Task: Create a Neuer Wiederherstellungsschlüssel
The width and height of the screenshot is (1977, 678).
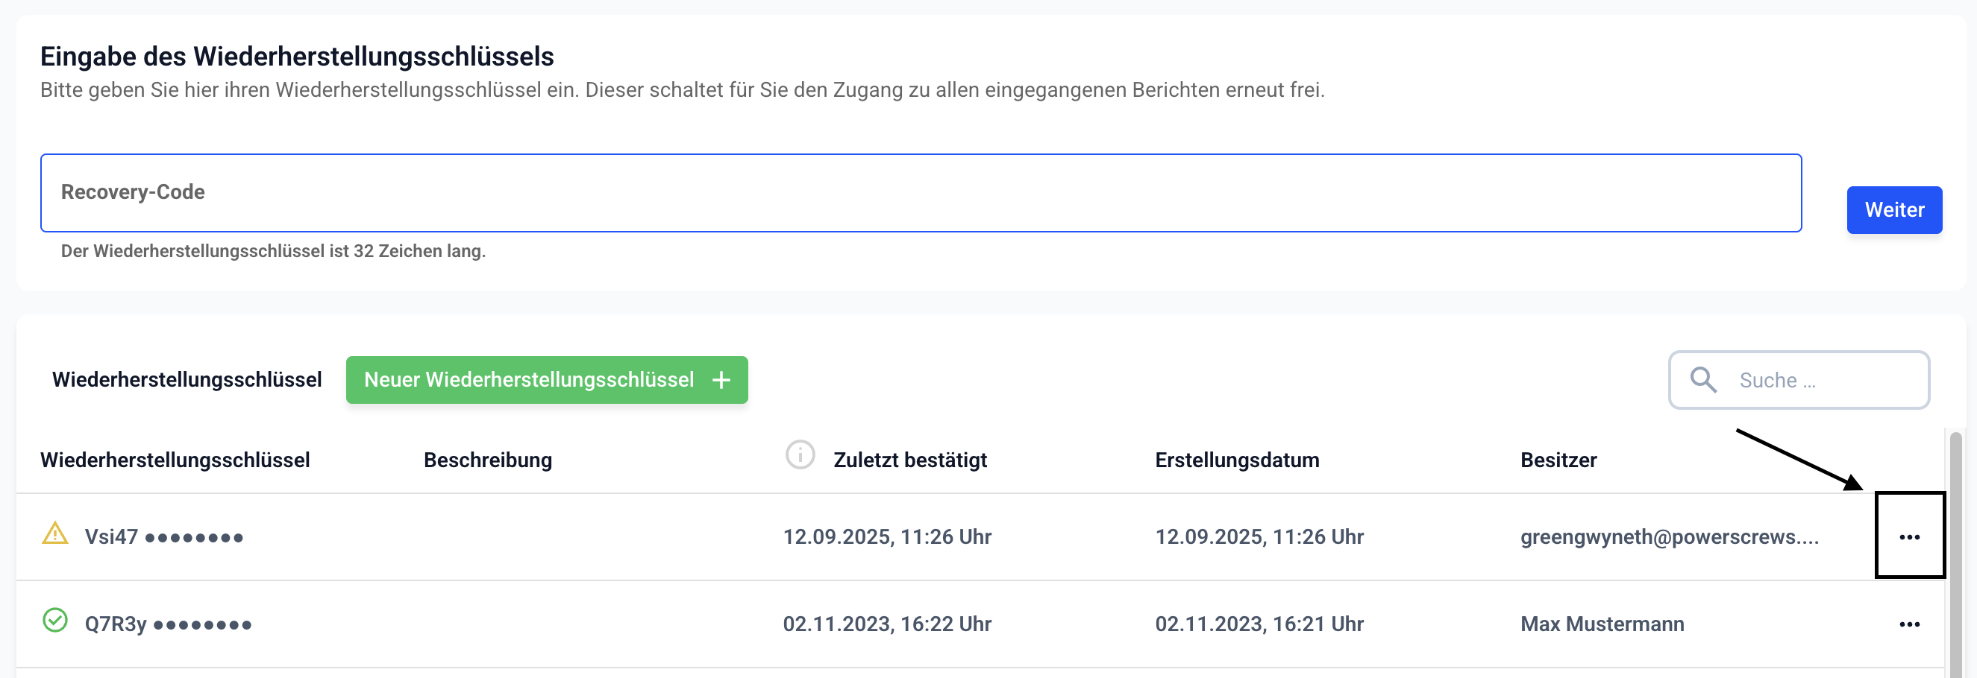Action: (546, 380)
